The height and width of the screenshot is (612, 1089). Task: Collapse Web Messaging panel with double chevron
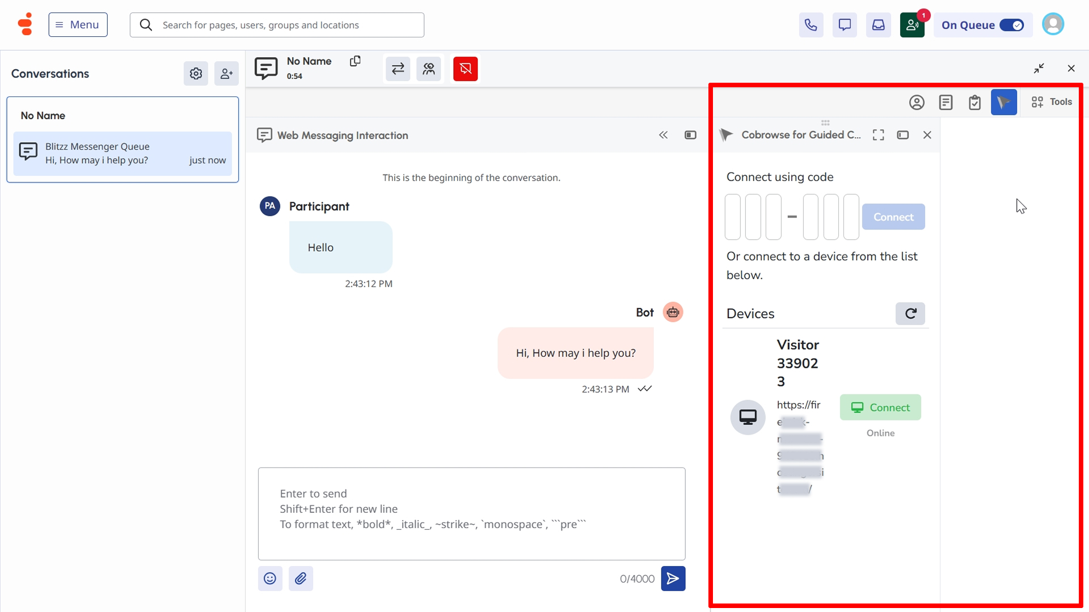(x=663, y=135)
